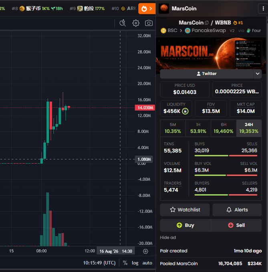Expand the Twitter links dropdown chevron

tap(258, 74)
